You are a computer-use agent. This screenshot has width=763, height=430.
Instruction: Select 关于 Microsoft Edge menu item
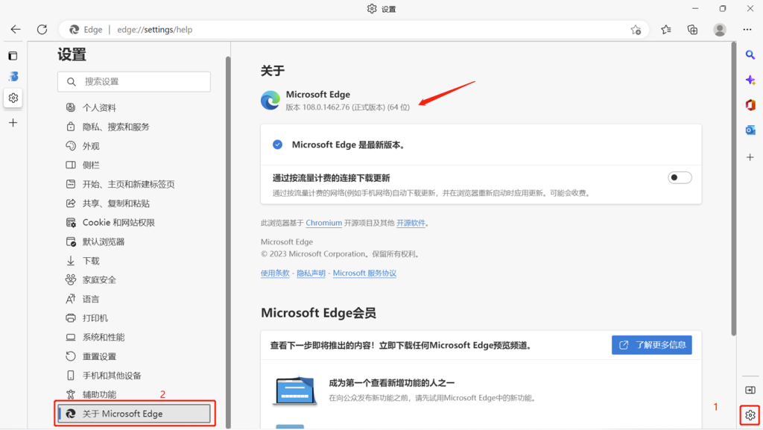[x=134, y=414]
